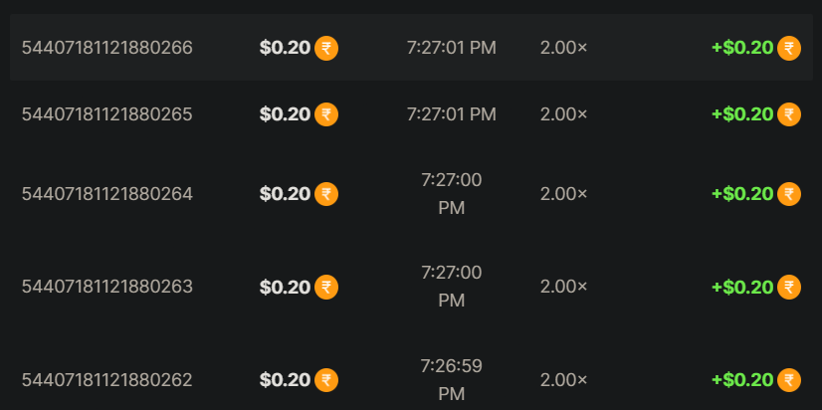Click rupee coin icon beside bet ID ending 265 amount
Image resolution: width=822 pixels, height=410 pixels.
click(x=326, y=114)
